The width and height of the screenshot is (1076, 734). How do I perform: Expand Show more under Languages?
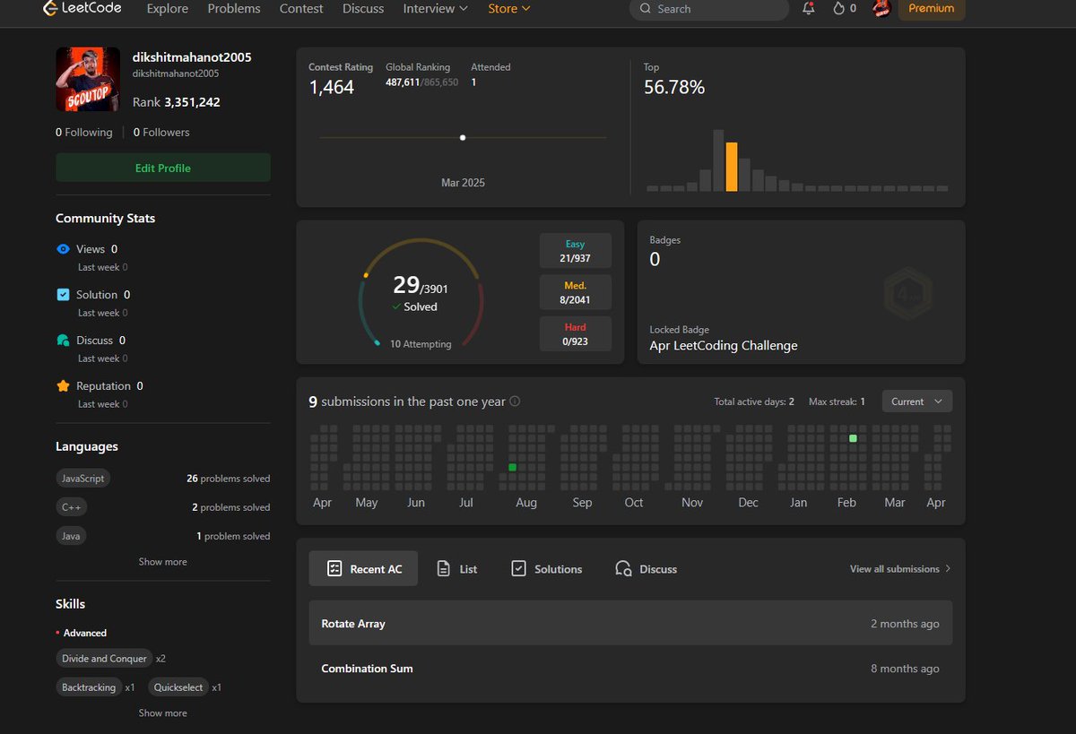pyautogui.click(x=163, y=562)
